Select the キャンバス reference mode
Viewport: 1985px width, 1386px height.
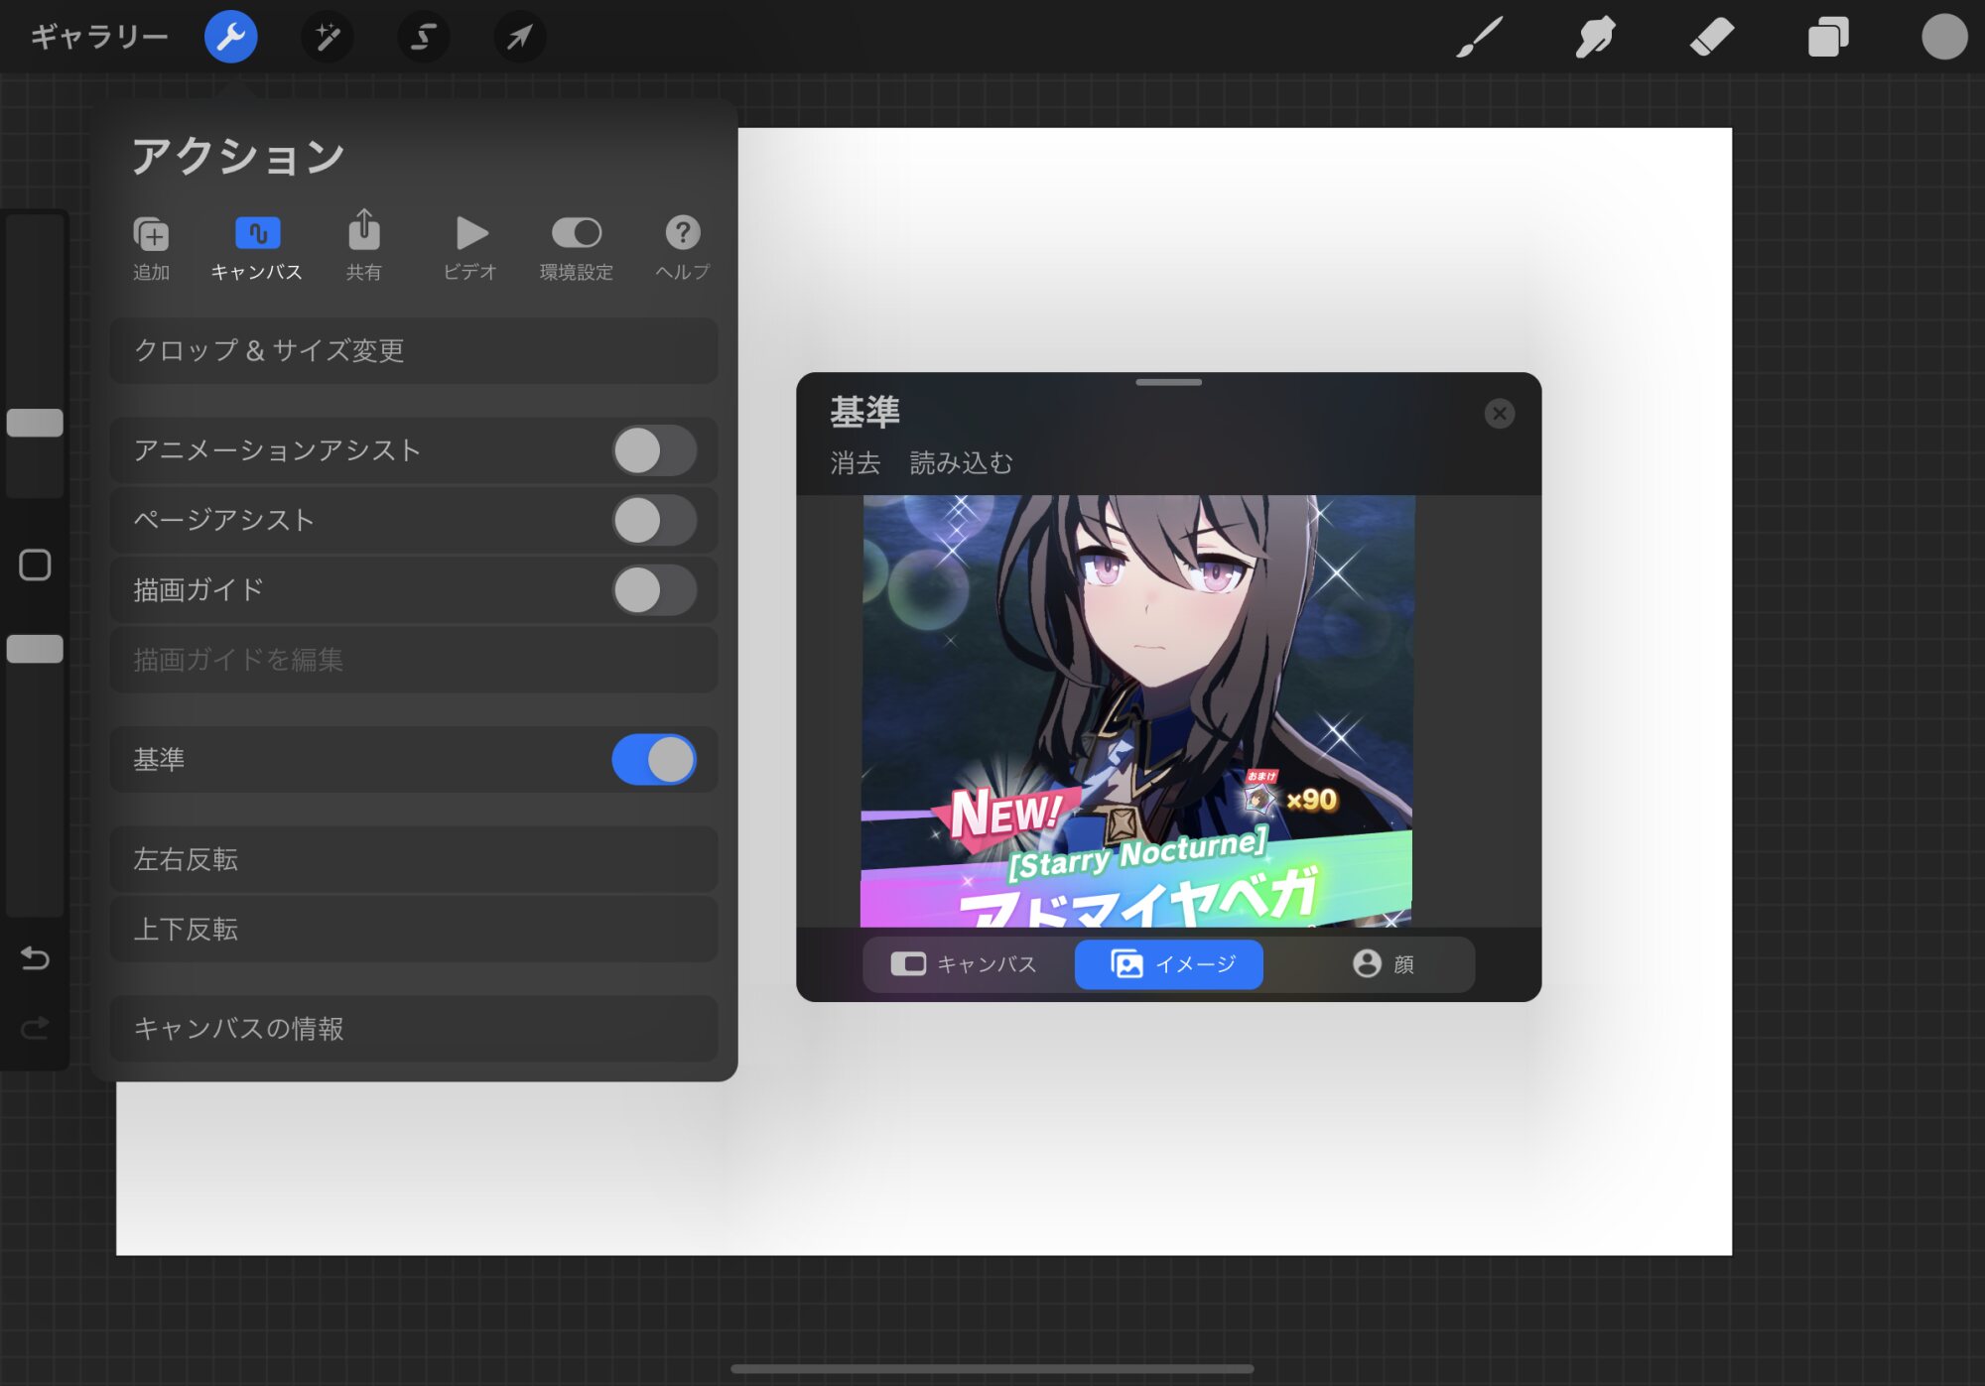pos(965,964)
